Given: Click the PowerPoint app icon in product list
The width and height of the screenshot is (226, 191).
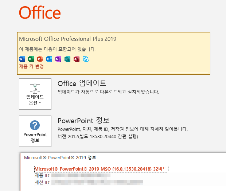Looking at the screenshot, I should coord(40,59).
